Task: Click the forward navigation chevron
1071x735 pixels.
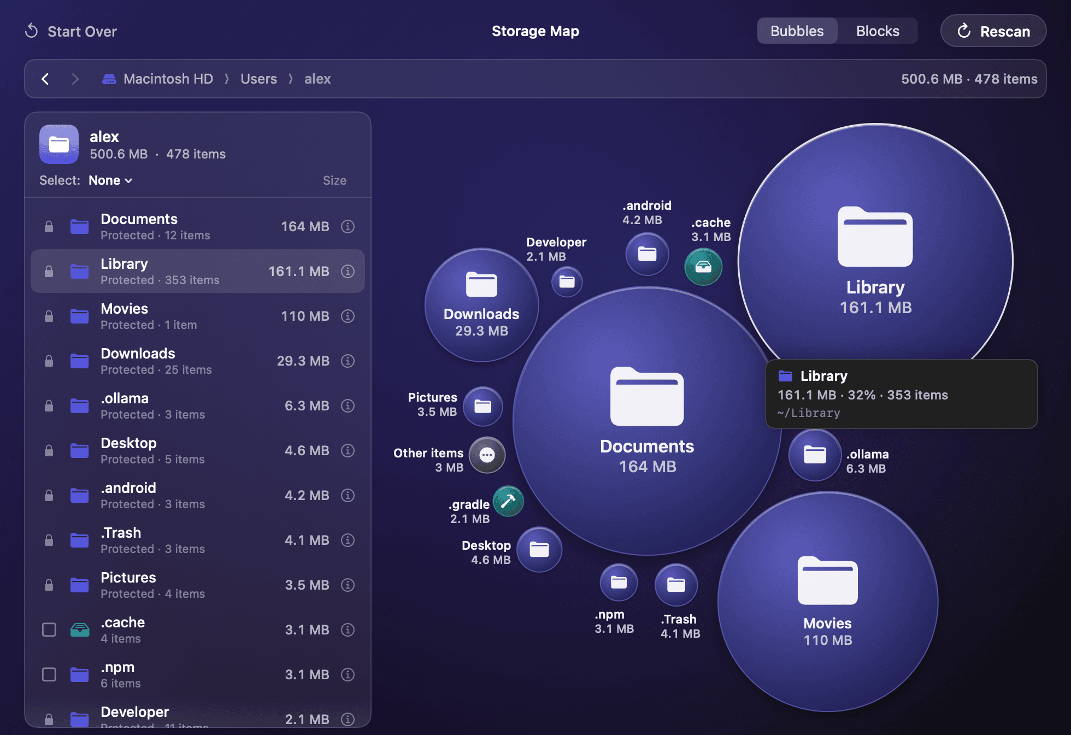Action: (x=75, y=79)
